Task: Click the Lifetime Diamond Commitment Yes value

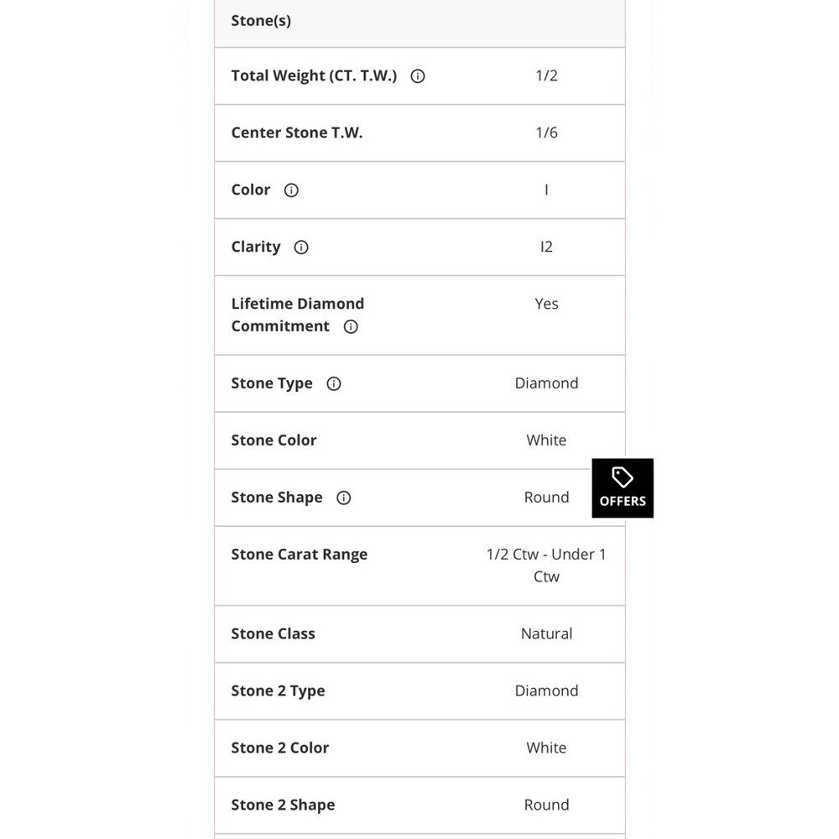Action: pos(546,304)
